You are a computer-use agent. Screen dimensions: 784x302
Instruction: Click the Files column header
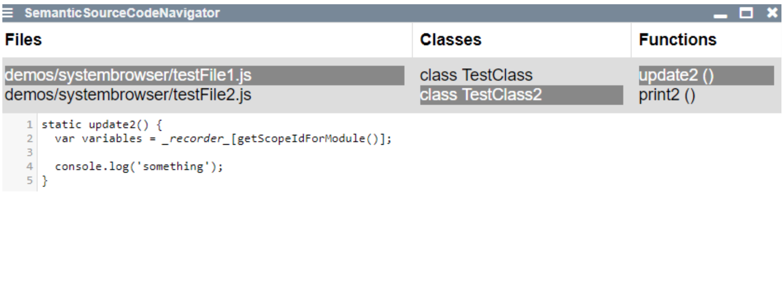tap(23, 40)
